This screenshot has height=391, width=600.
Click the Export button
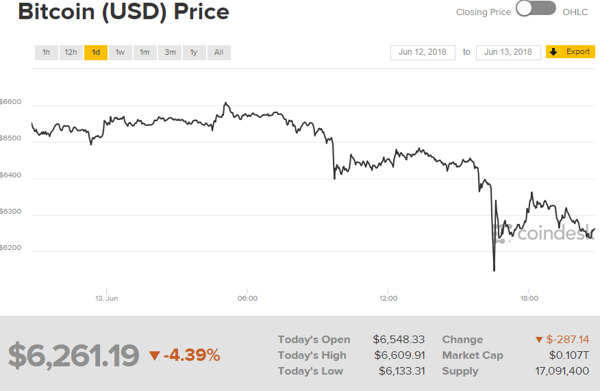coord(570,51)
